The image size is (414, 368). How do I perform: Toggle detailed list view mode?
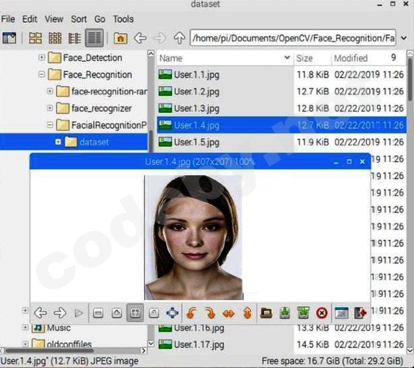click(94, 38)
